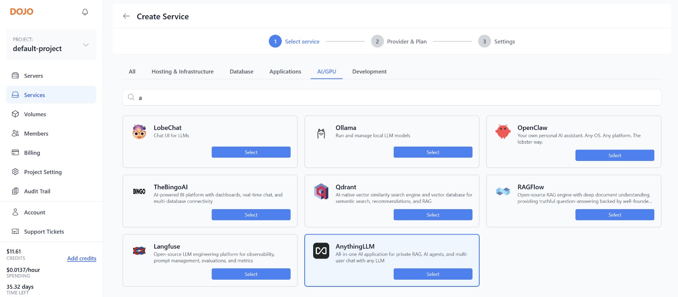Go back using the arrow beside Create Service
The height and width of the screenshot is (297, 678).
click(x=126, y=16)
